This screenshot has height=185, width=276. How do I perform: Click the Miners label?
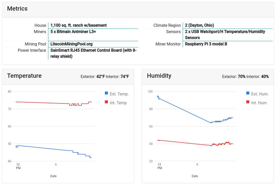[x=40, y=32]
